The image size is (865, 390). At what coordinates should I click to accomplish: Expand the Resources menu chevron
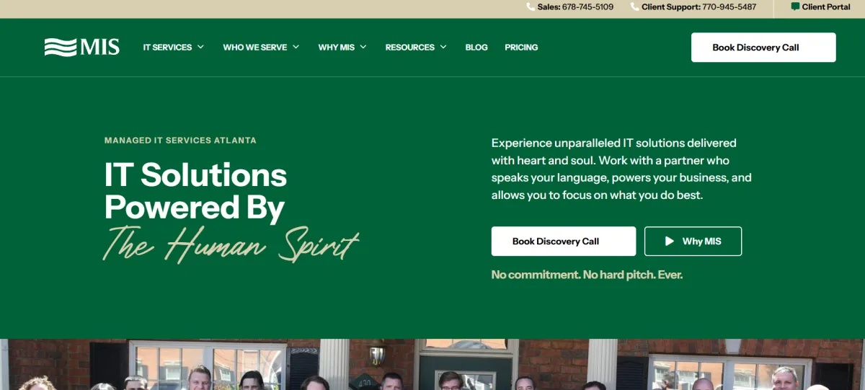443,47
